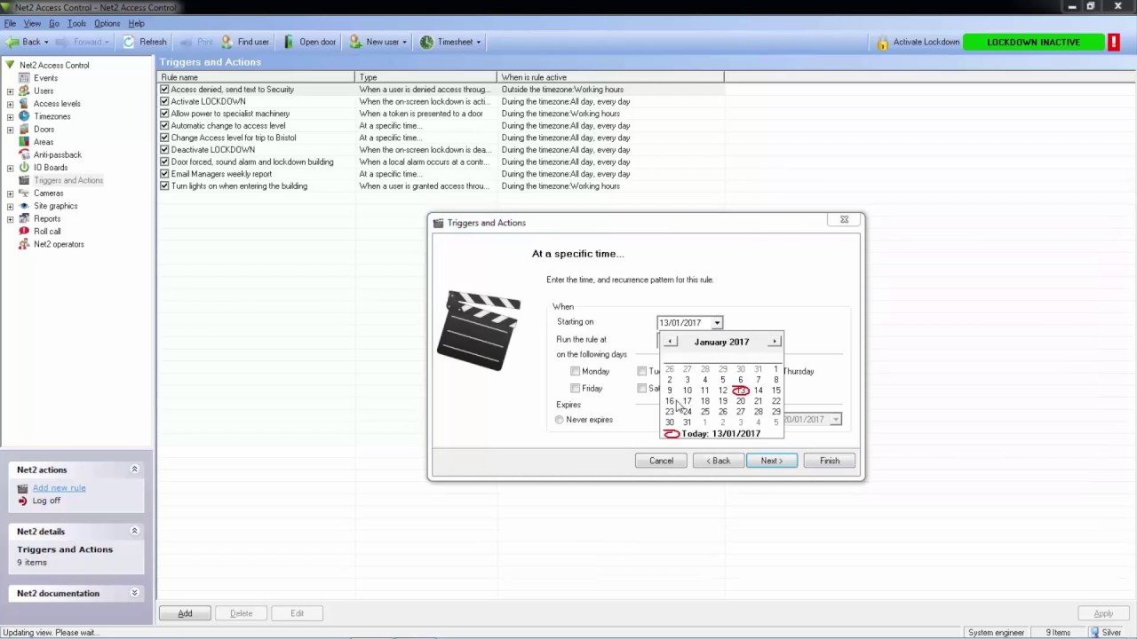The image size is (1137, 639).
Task: Click the Finish button in the dialog
Action: coord(830,461)
